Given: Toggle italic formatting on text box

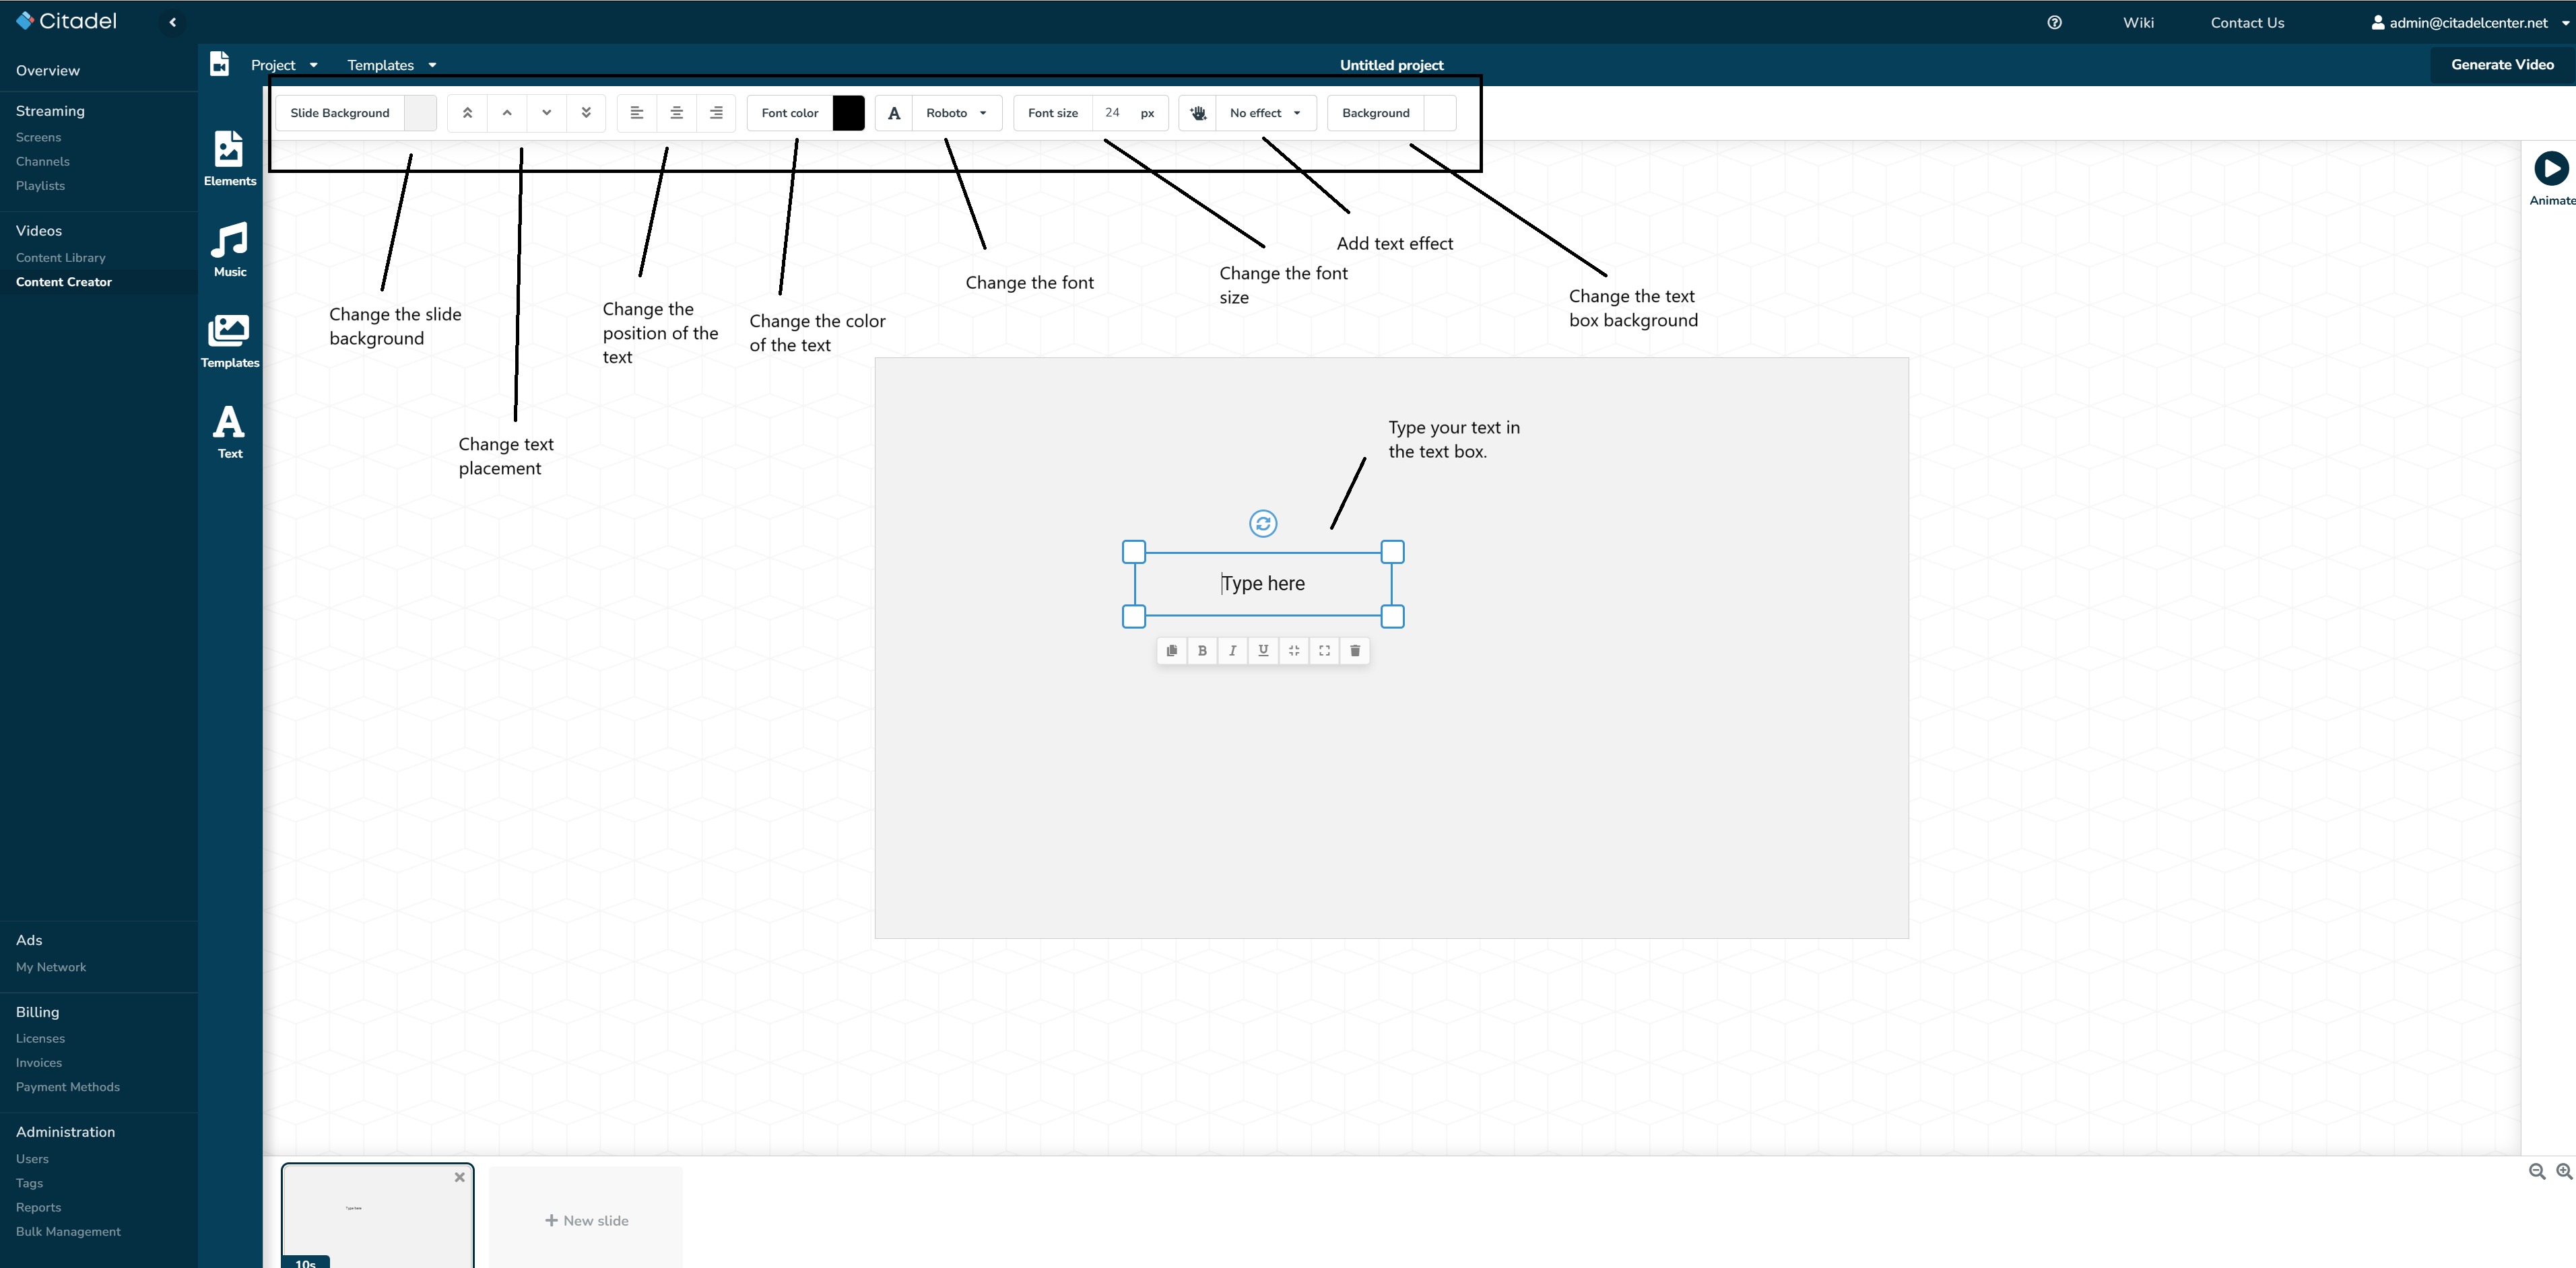Looking at the screenshot, I should pyautogui.click(x=1233, y=650).
